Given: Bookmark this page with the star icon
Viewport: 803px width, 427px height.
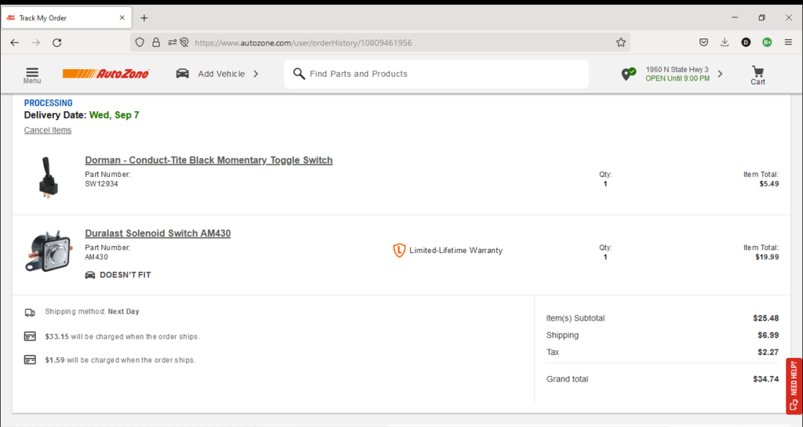Looking at the screenshot, I should [620, 42].
